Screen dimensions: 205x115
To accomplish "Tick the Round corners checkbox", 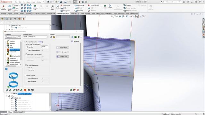I will (x=58, y=48).
